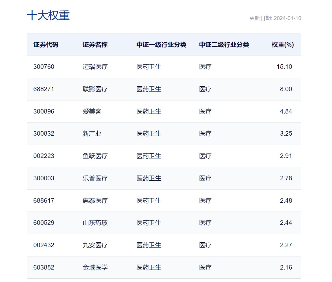The width and height of the screenshot is (332, 282).
Task: Click 医疗 in the 金域医学 row
Action: 205,268
